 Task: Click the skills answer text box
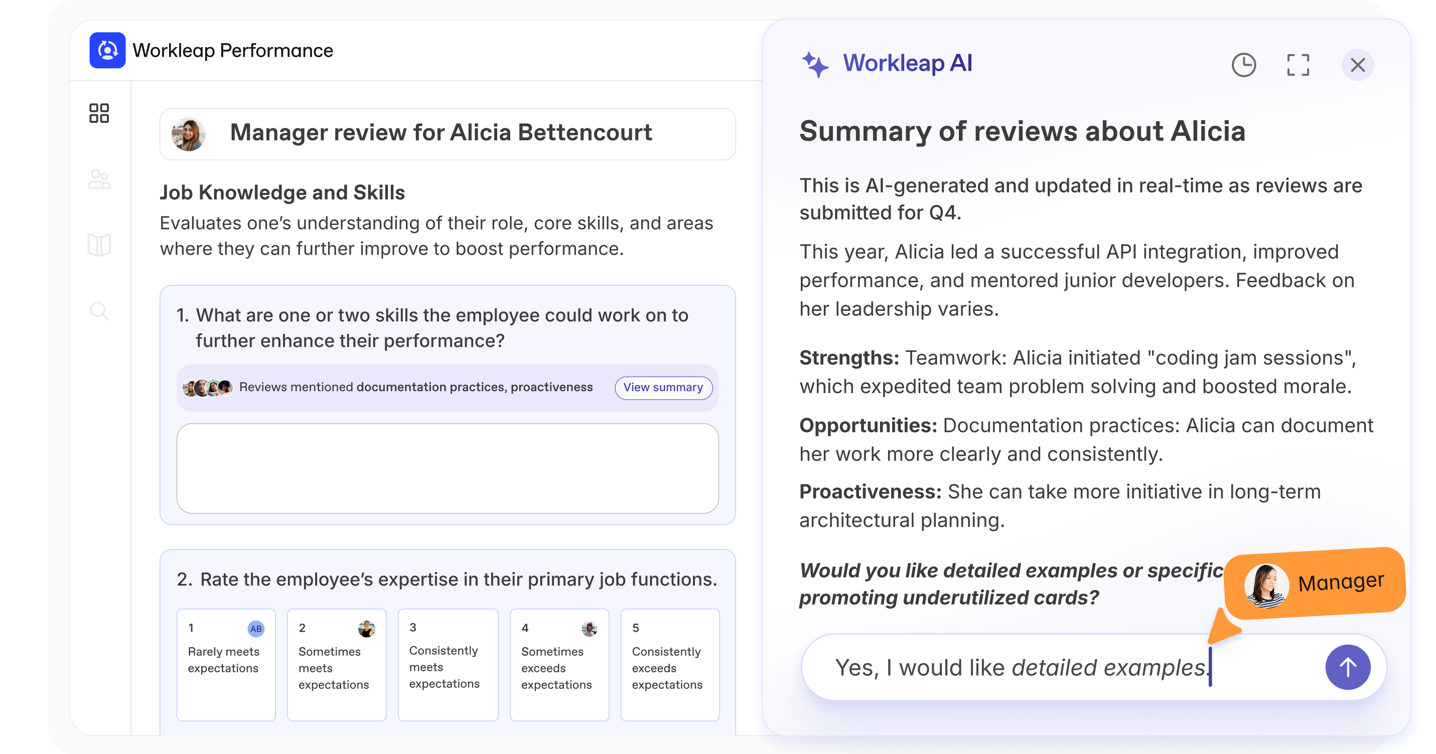pyautogui.click(x=447, y=468)
